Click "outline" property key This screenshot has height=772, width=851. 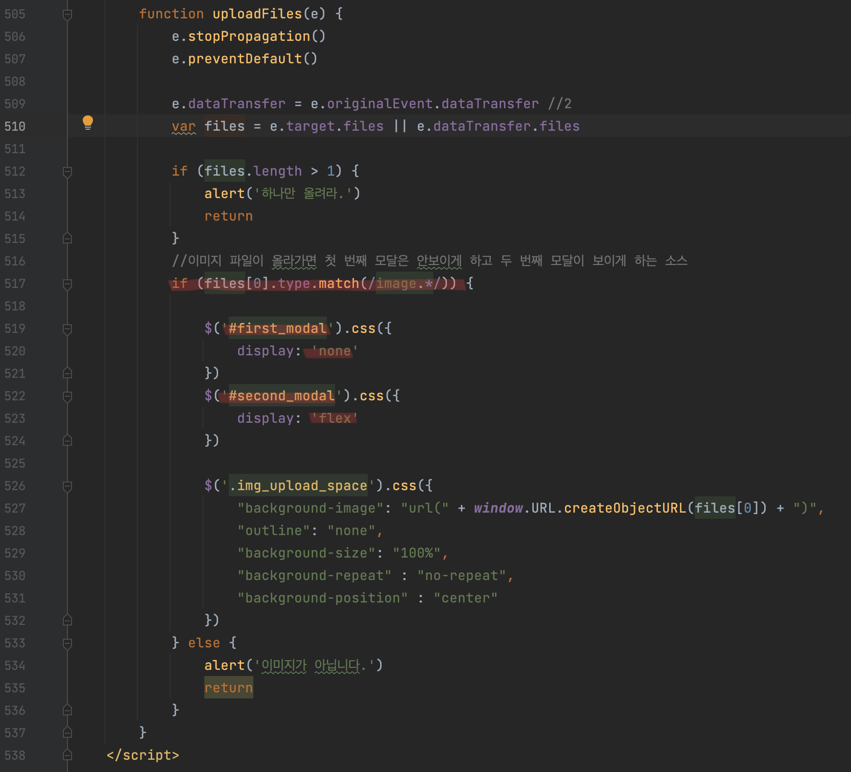click(x=274, y=530)
